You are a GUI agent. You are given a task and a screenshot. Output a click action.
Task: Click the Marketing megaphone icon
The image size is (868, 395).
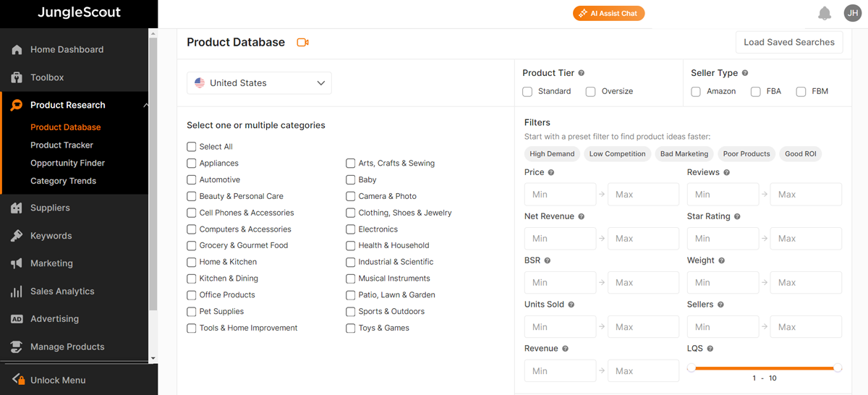(17, 264)
